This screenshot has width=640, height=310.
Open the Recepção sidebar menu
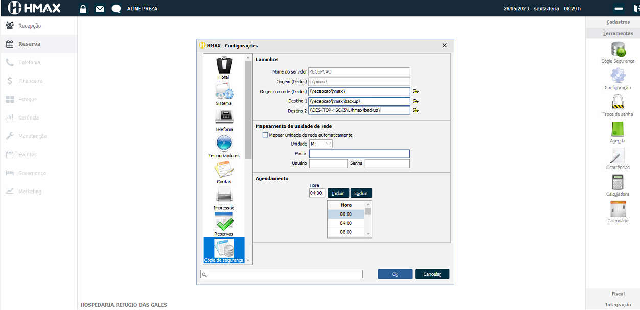[x=29, y=26]
